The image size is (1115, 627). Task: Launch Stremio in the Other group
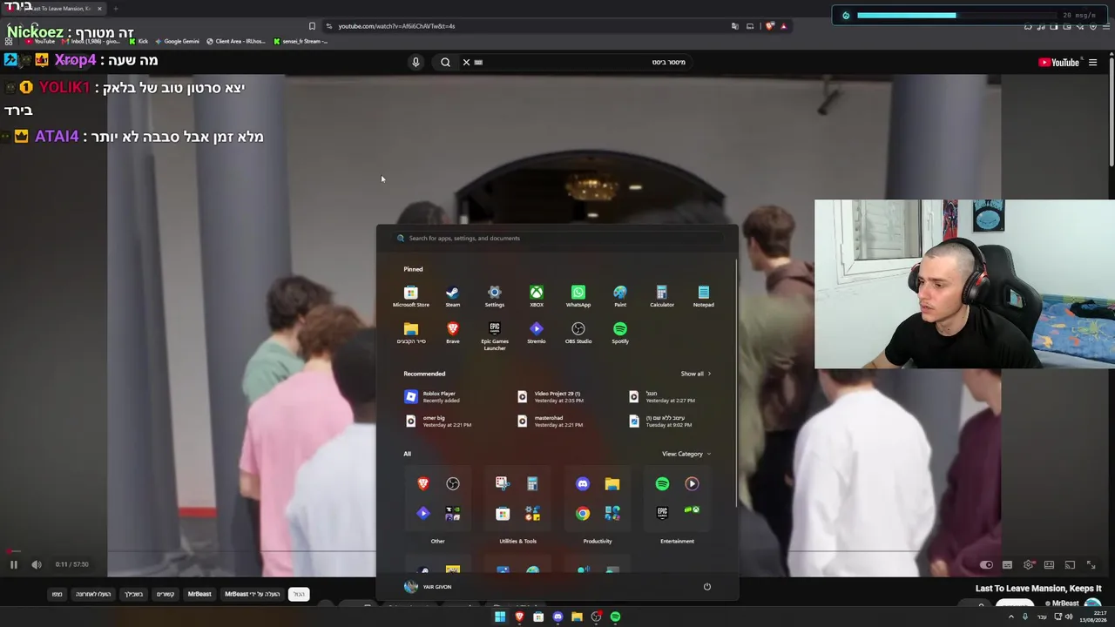pos(423,513)
